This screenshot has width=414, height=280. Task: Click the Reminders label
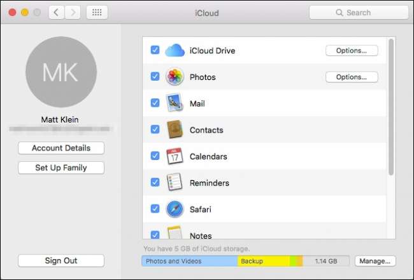click(210, 183)
